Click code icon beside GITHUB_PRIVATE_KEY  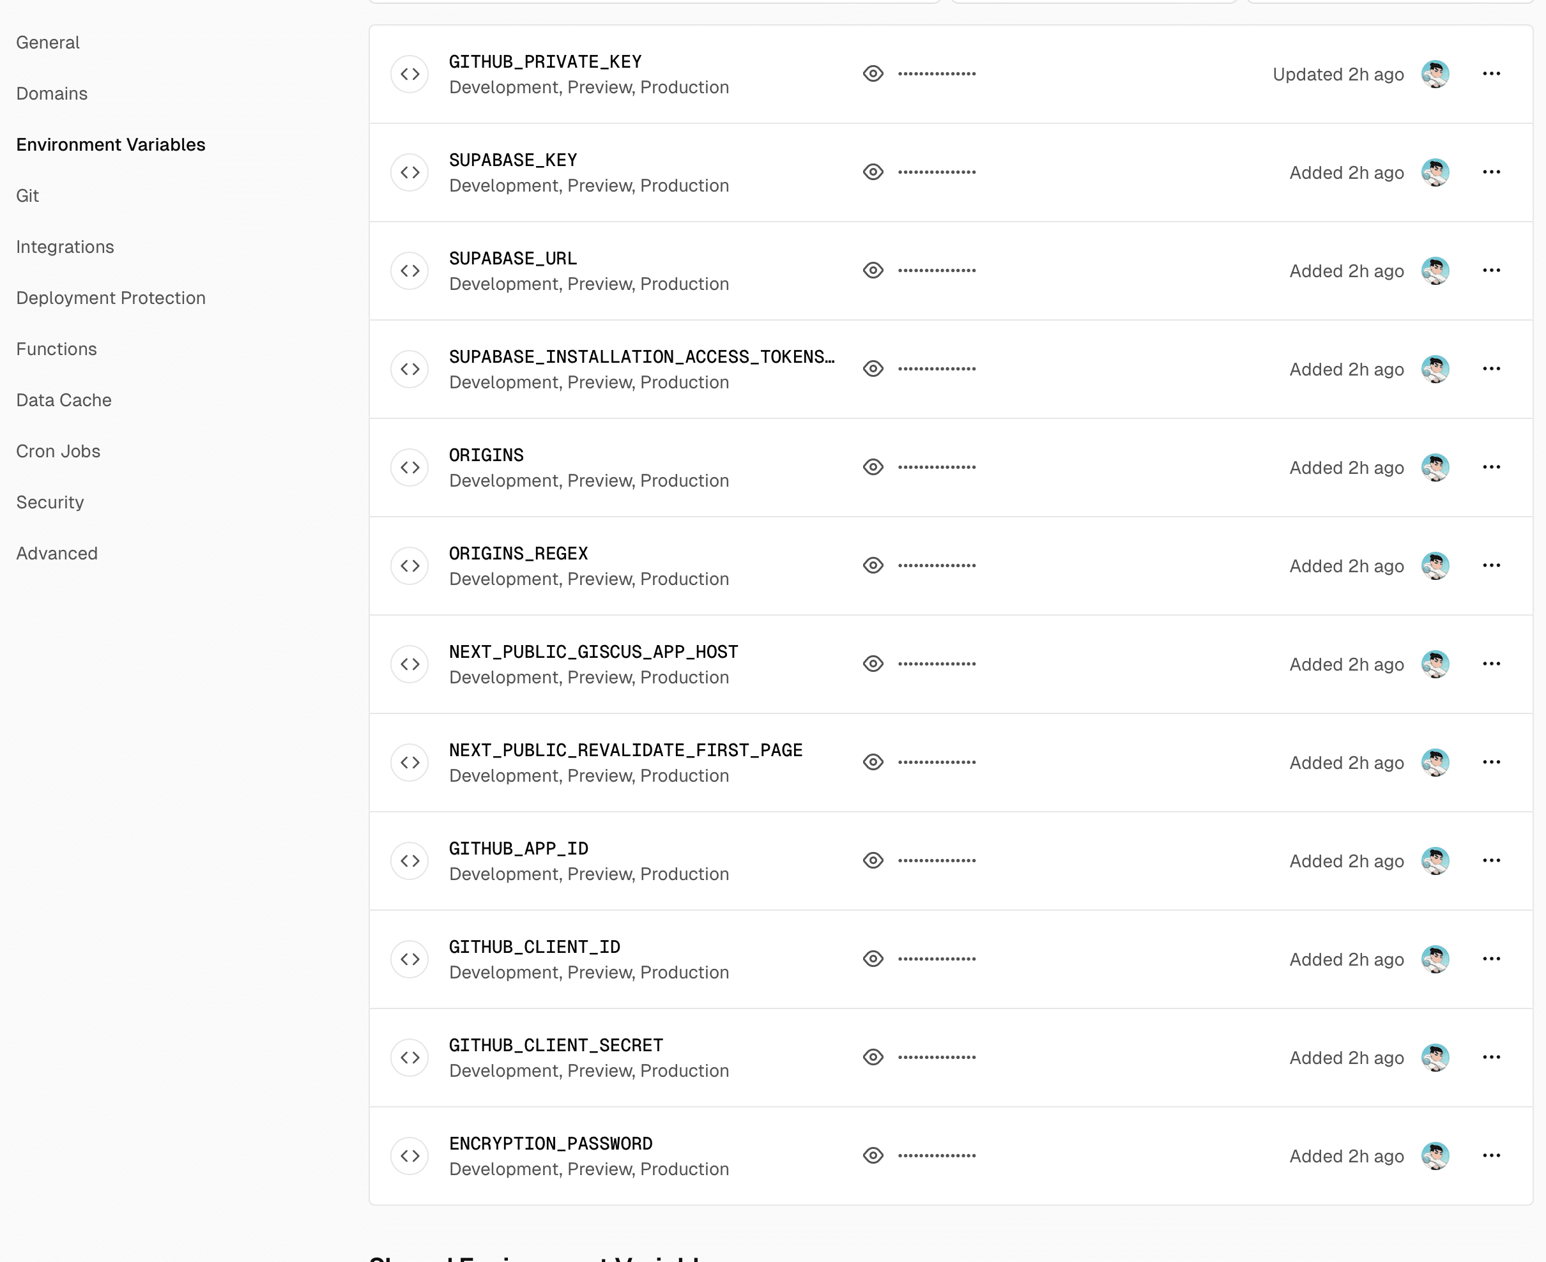[409, 74]
